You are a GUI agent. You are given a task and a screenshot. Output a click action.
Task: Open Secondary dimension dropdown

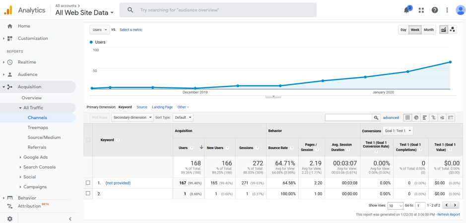point(133,117)
